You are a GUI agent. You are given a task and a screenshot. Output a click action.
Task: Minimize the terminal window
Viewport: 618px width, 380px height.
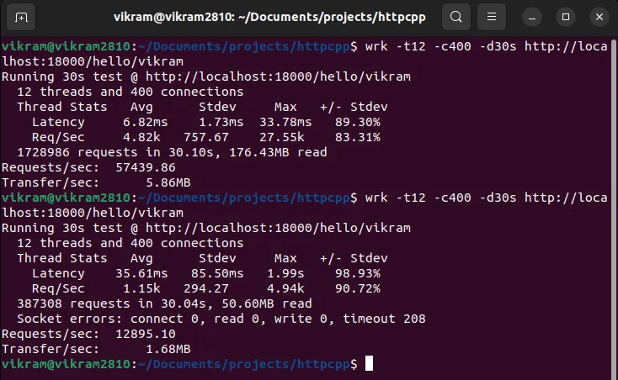coord(532,18)
